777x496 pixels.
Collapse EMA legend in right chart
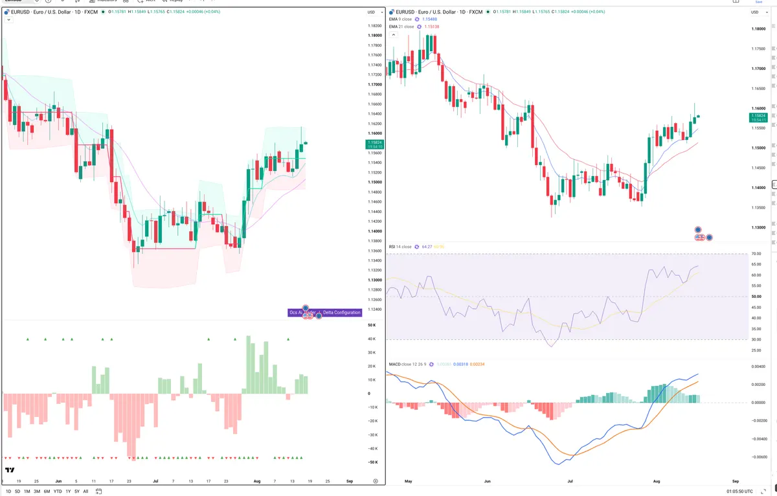click(x=393, y=35)
